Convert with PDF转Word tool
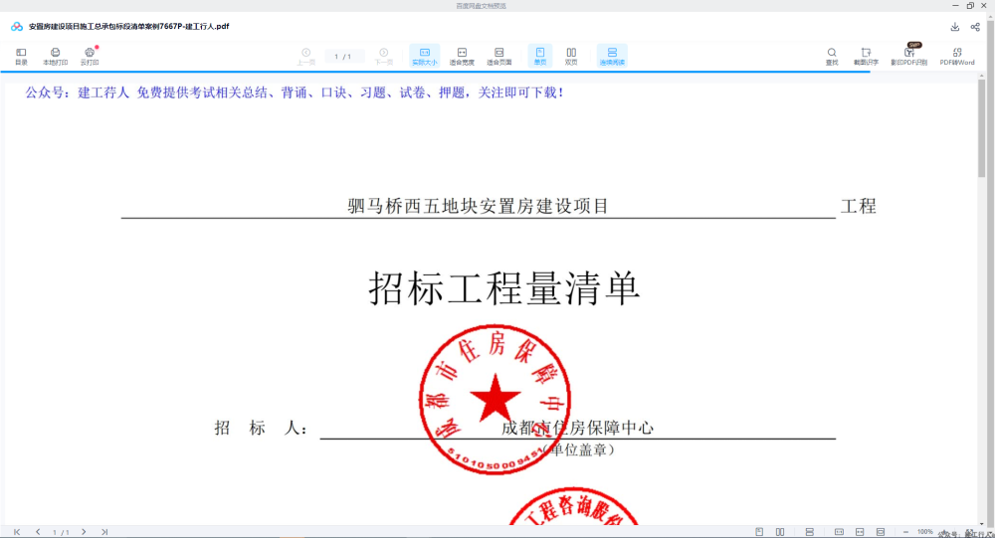Viewport: 995px width, 538px height. pos(957,57)
